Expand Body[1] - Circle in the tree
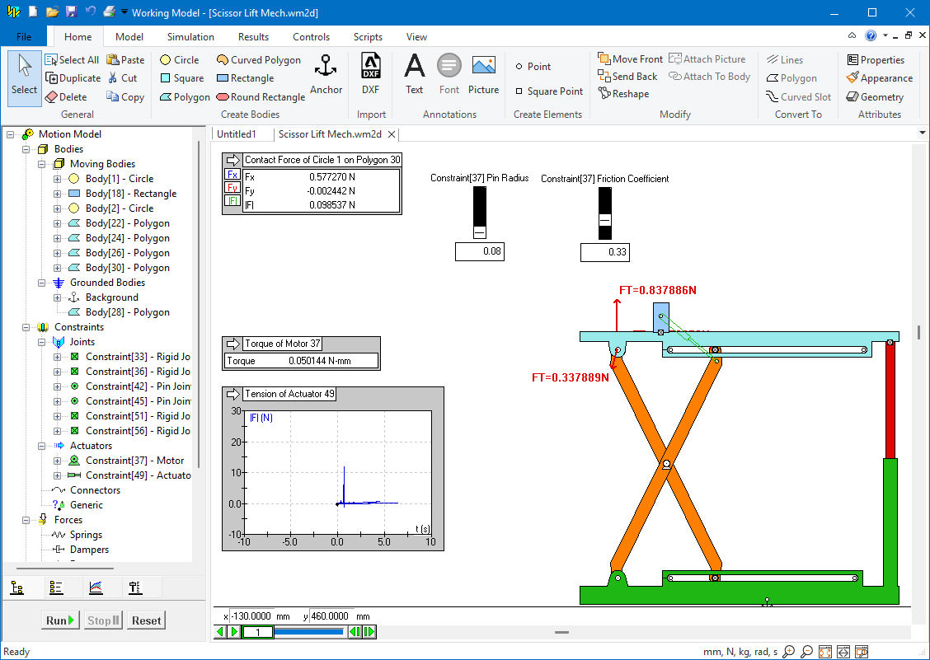The width and height of the screenshot is (930, 660). (x=58, y=178)
